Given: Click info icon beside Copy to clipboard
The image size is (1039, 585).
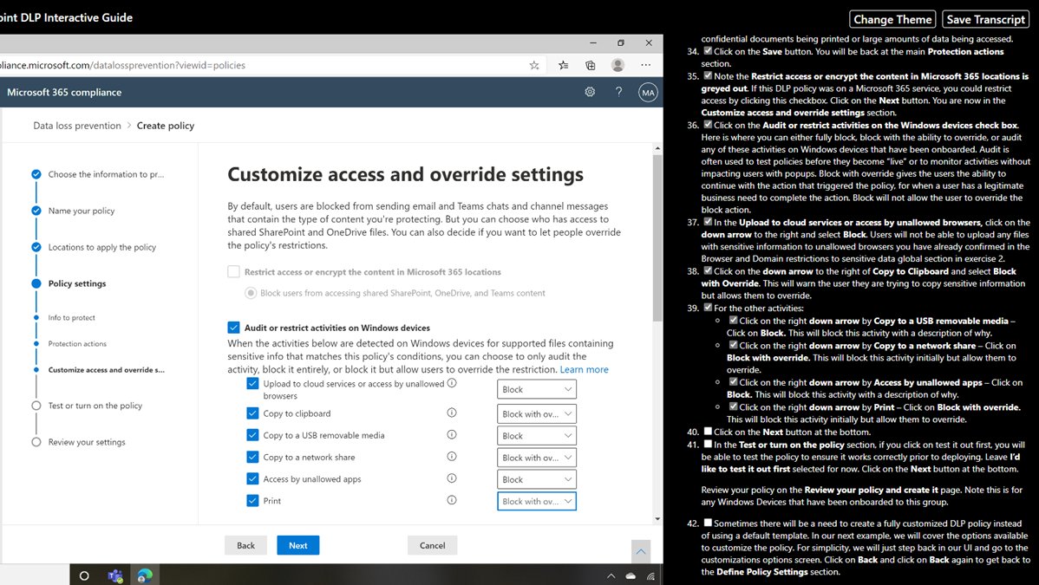Looking at the screenshot, I should (x=452, y=413).
